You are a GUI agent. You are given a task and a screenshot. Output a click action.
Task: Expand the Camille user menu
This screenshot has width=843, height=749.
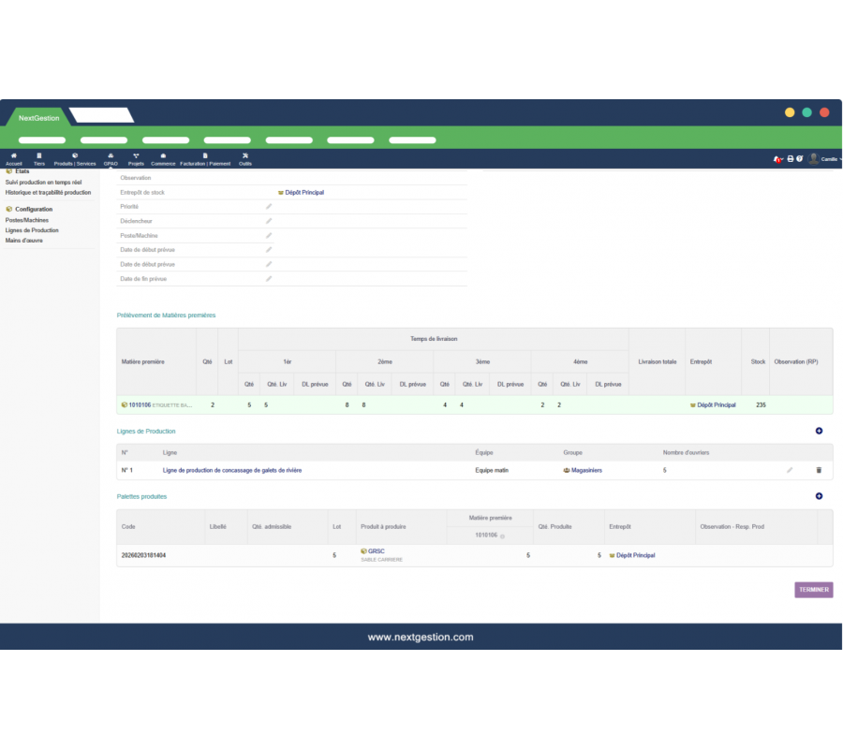pos(825,159)
